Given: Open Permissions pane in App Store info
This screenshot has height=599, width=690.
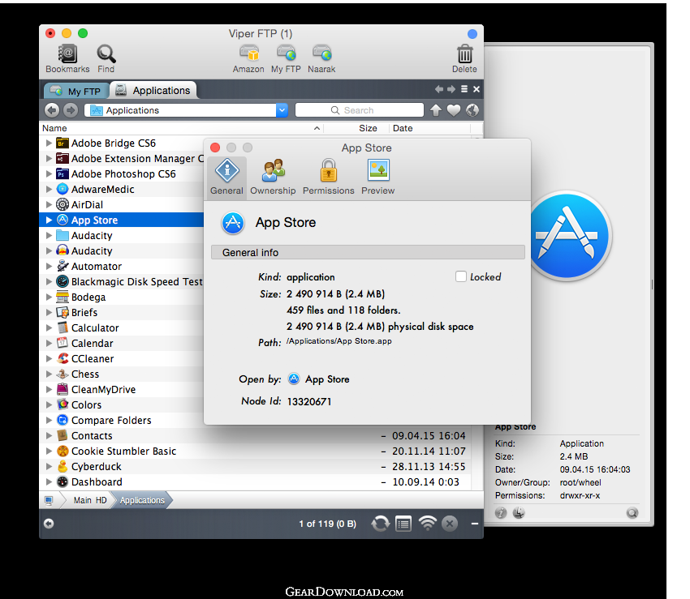Looking at the screenshot, I should click(x=328, y=176).
